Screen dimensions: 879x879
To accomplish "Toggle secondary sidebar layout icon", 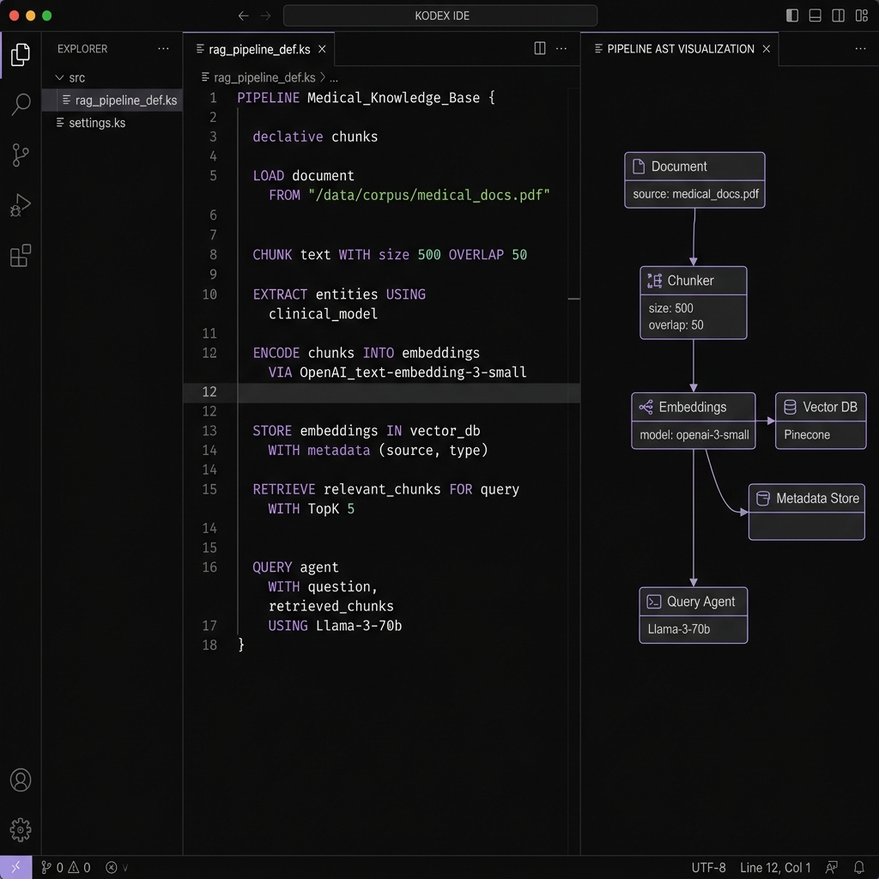I will pos(838,15).
